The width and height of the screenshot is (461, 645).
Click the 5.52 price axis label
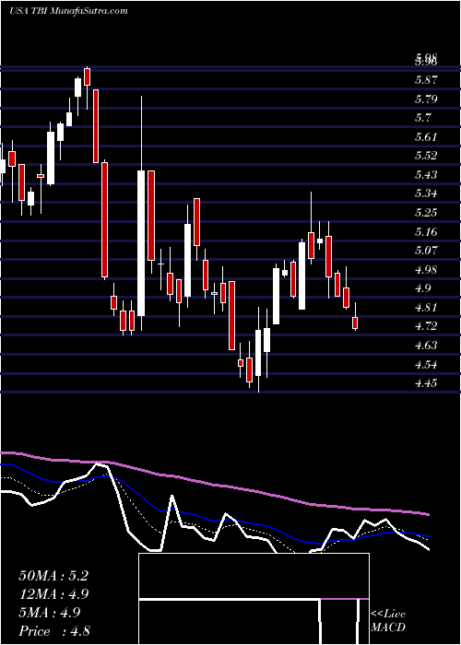[426, 156]
